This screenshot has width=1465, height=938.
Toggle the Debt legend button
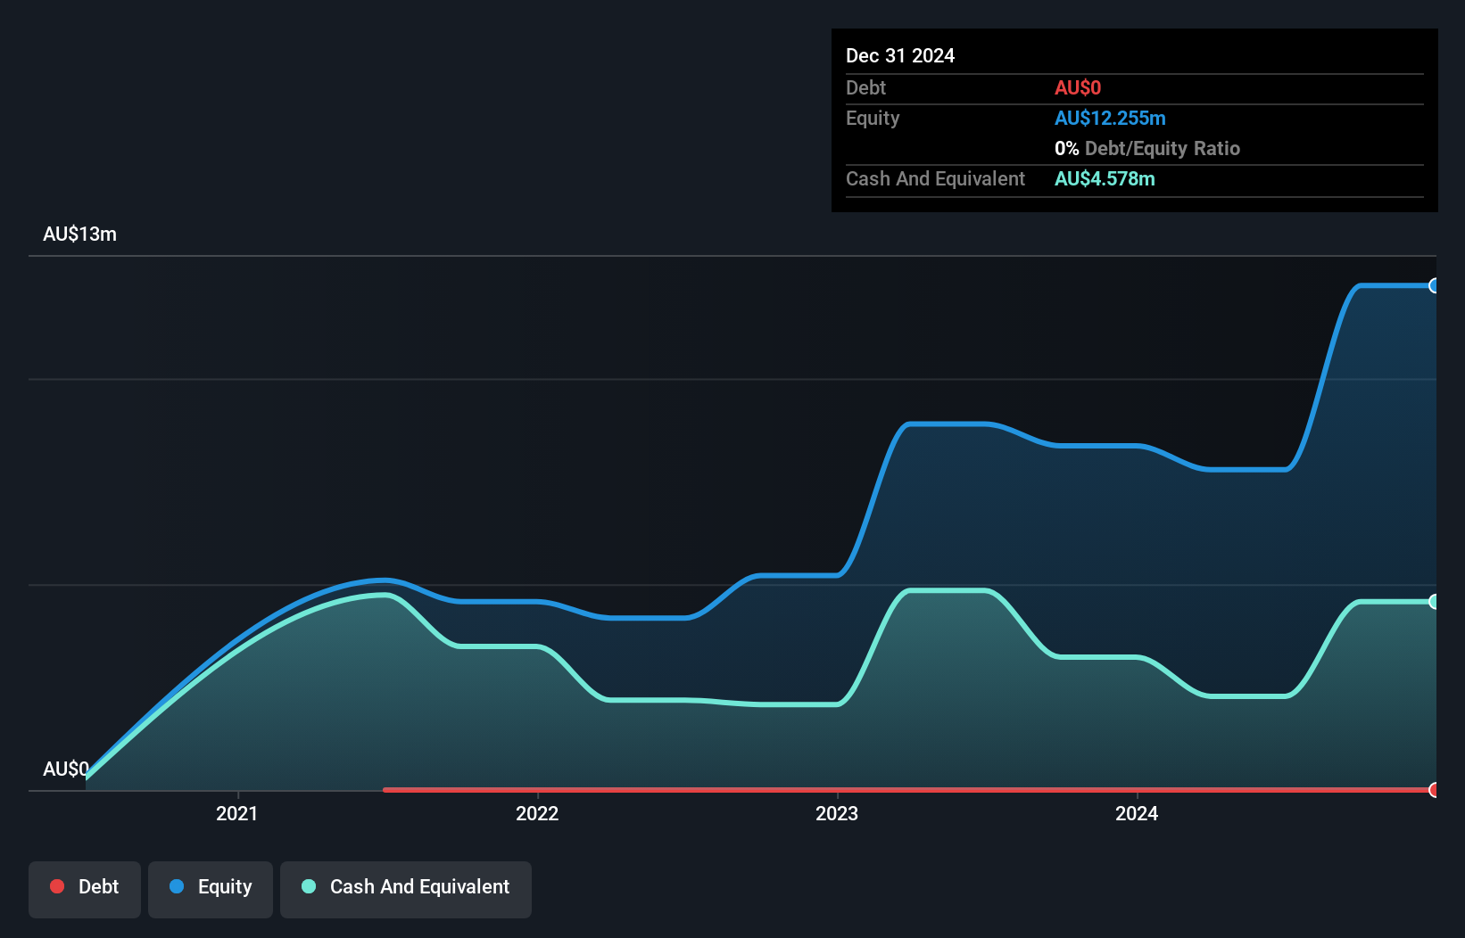click(x=85, y=889)
